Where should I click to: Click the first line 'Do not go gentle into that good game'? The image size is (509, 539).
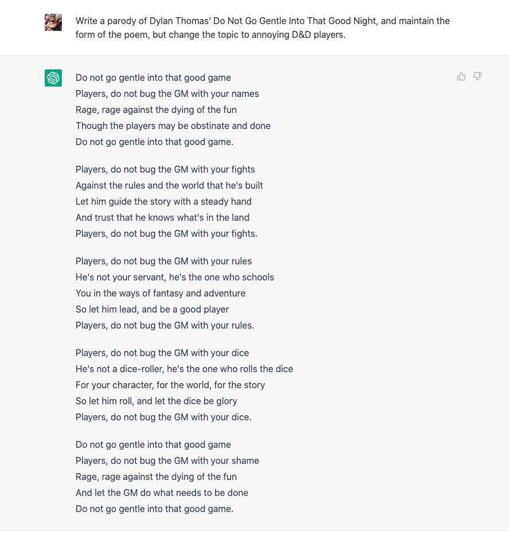click(153, 77)
